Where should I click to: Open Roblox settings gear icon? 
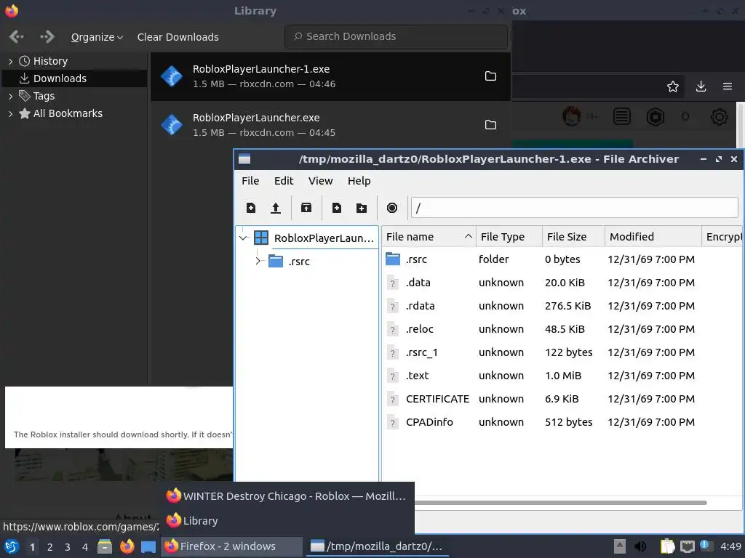coord(720,116)
